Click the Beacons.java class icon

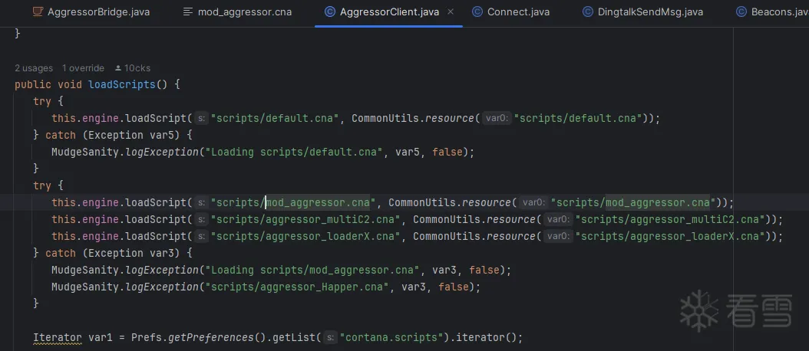(x=741, y=12)
